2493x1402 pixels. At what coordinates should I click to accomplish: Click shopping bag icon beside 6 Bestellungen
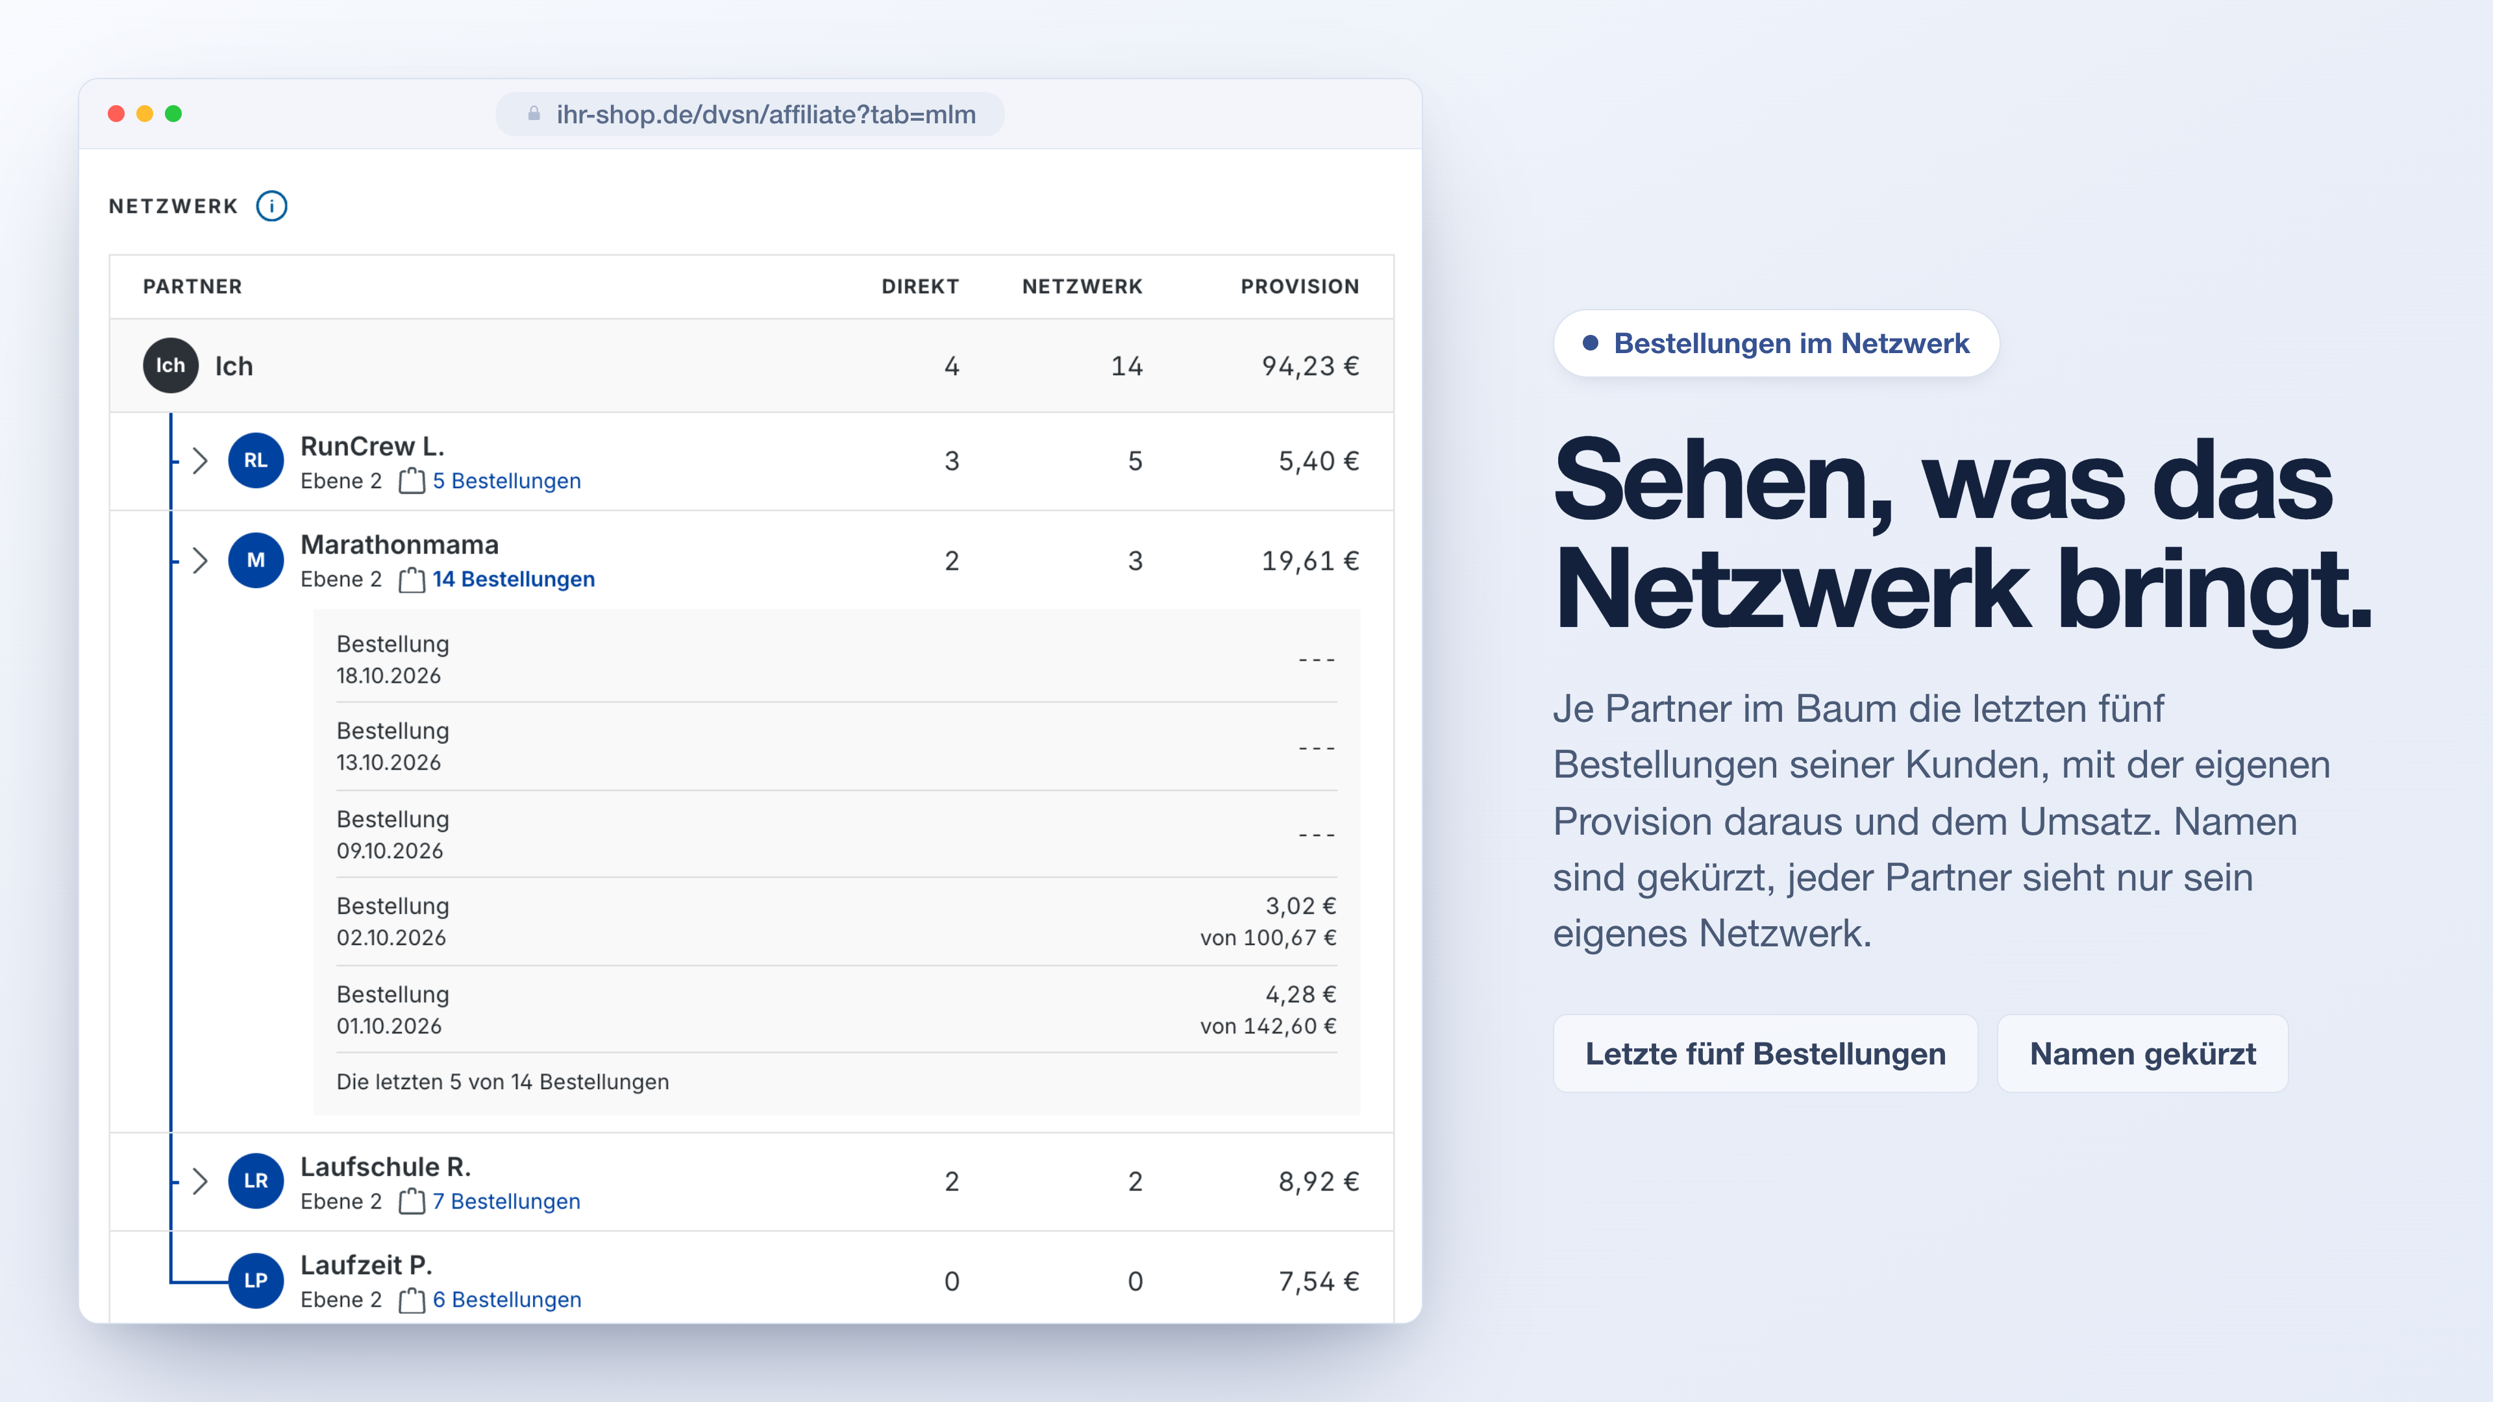(x=412, y=1299)
